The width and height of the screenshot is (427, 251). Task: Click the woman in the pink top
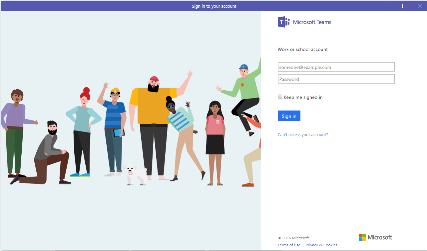point(215,143)
